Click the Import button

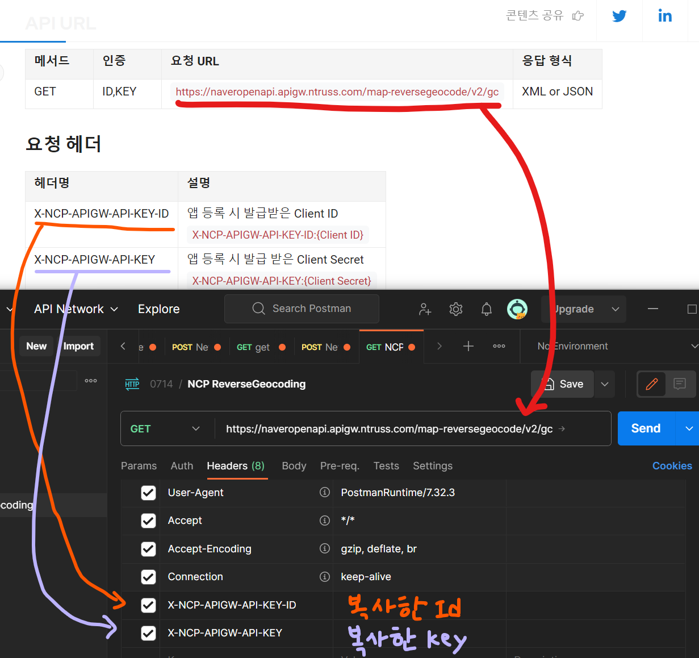click(x=78, y=346)
